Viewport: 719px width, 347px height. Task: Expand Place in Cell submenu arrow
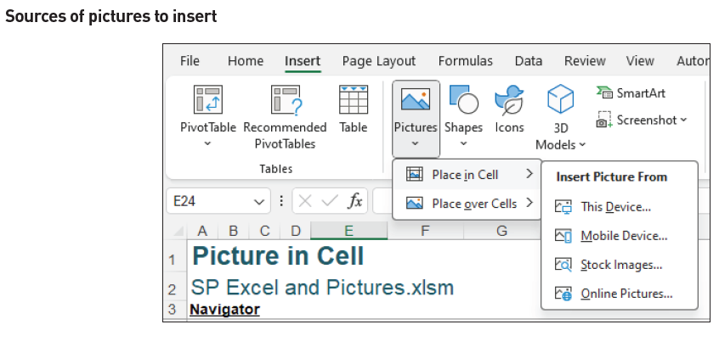coord(529,174)
